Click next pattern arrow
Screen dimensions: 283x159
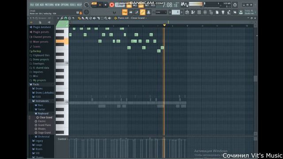[182, 12]
